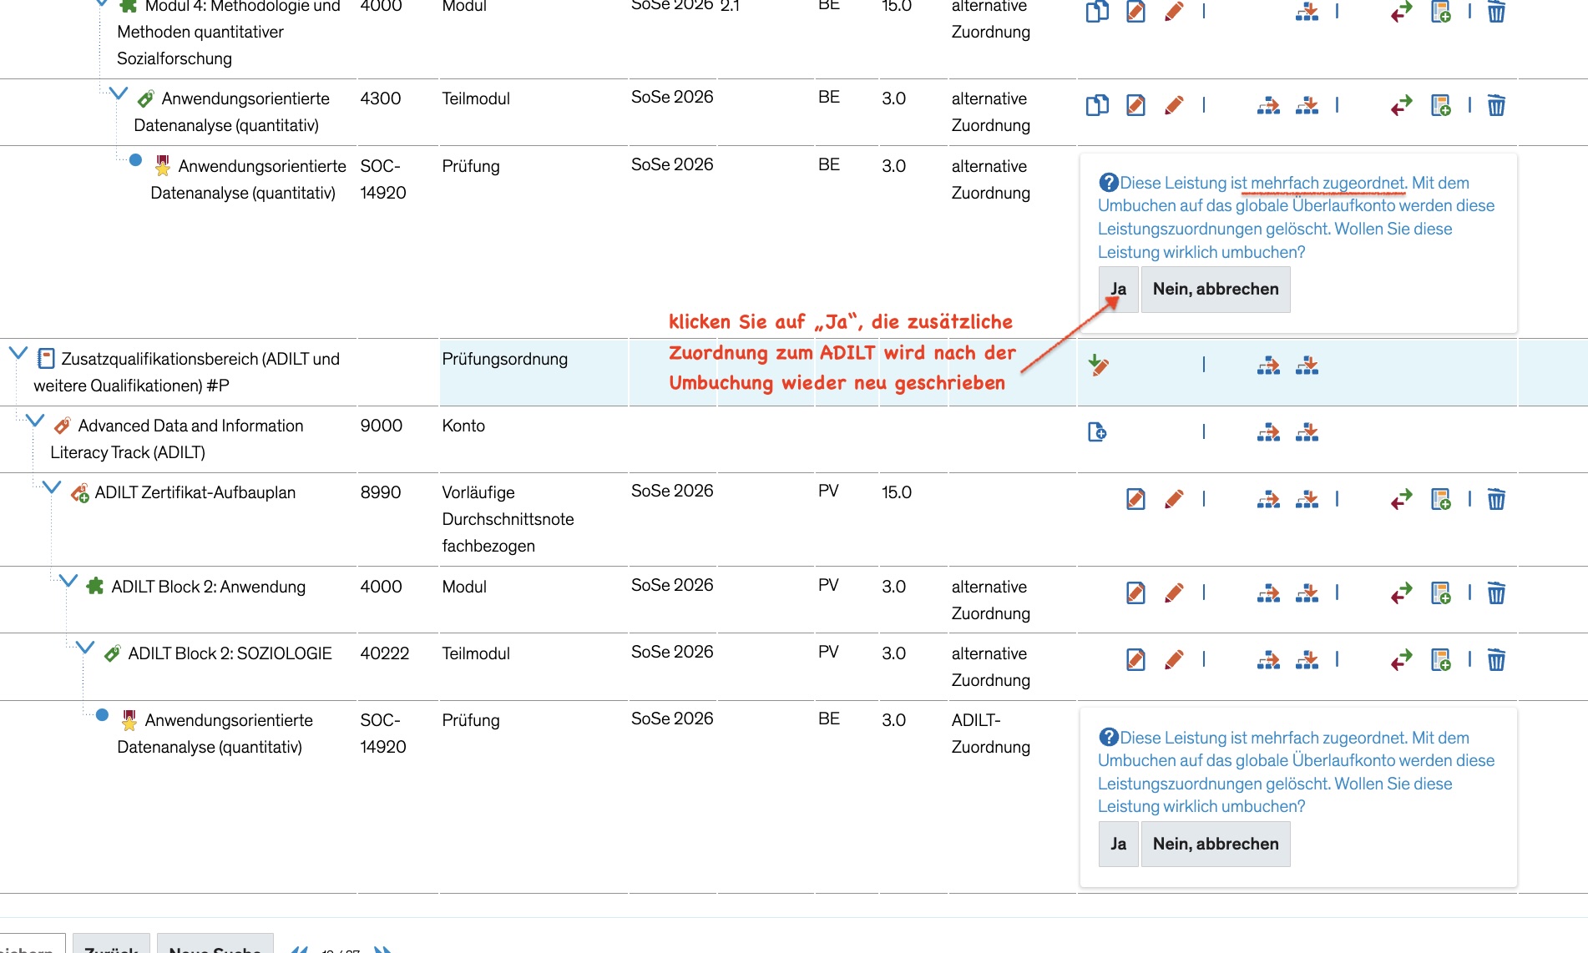Click the new-document plus icon in the Konto 9000 row
The height and width of the screenshot is (953, 1588).
click(x=1097, y=432)
